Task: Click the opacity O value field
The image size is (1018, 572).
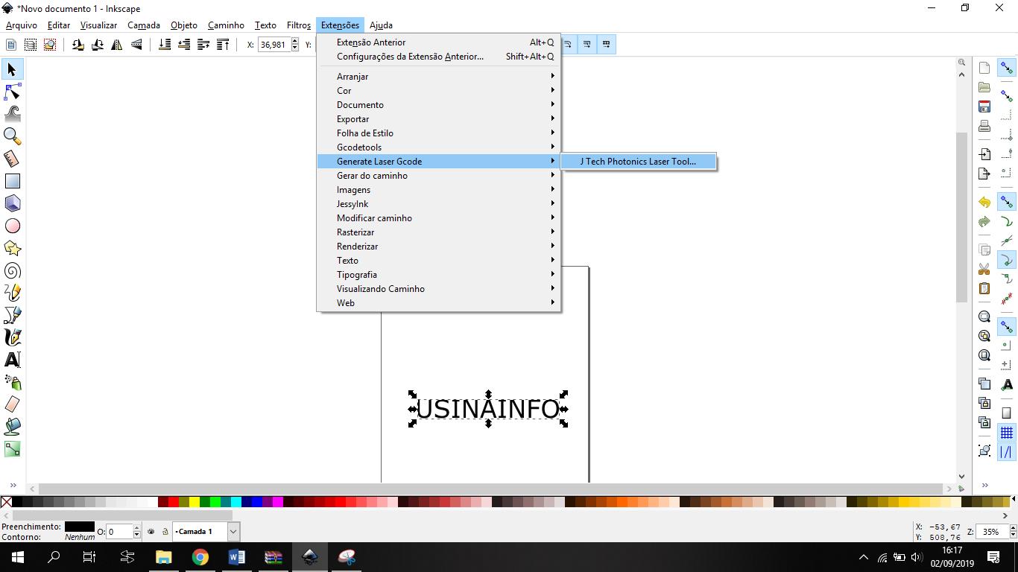Action: (119, 532)
